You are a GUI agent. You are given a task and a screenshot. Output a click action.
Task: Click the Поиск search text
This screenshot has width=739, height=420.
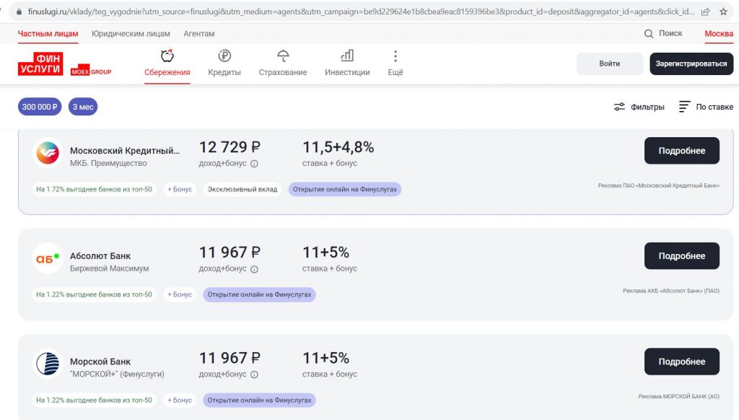coord(670,33)
